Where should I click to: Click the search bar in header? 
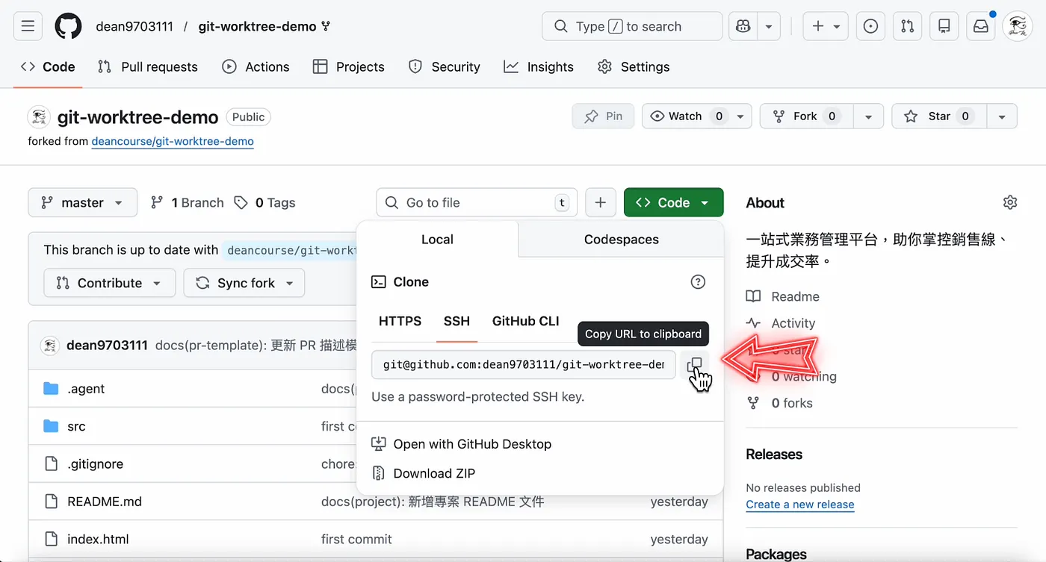[x=632, y=26]
